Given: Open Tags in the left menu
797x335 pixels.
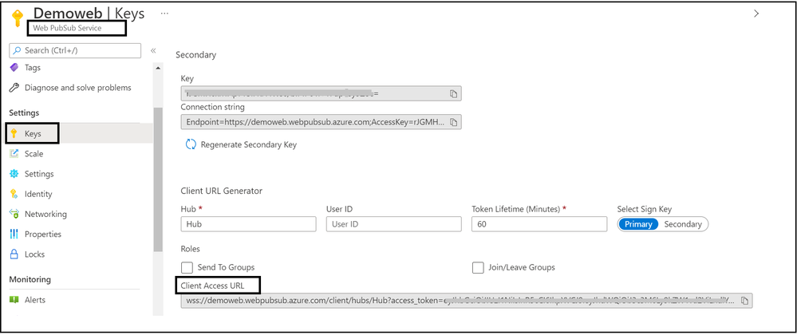Looking at the screenshot, I should point(33,68).
